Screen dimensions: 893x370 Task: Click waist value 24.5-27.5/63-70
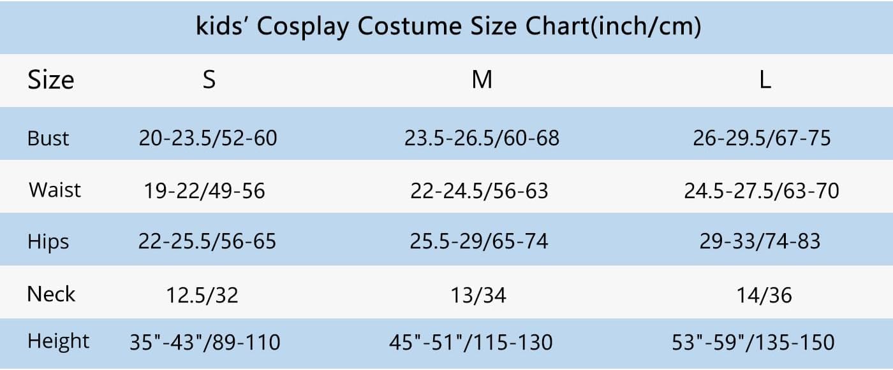click(x=762, y=190)
